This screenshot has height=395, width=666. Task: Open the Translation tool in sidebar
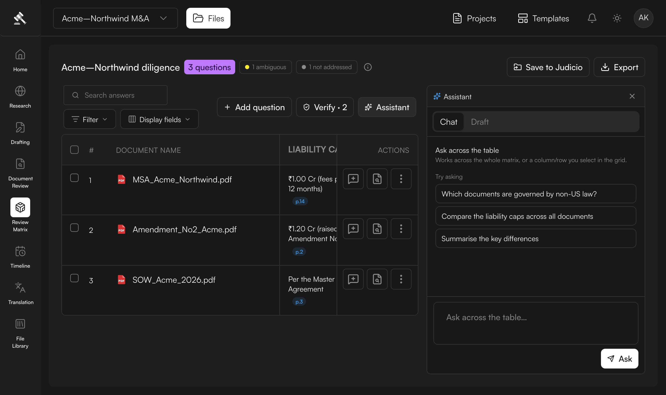coord(20,293)
